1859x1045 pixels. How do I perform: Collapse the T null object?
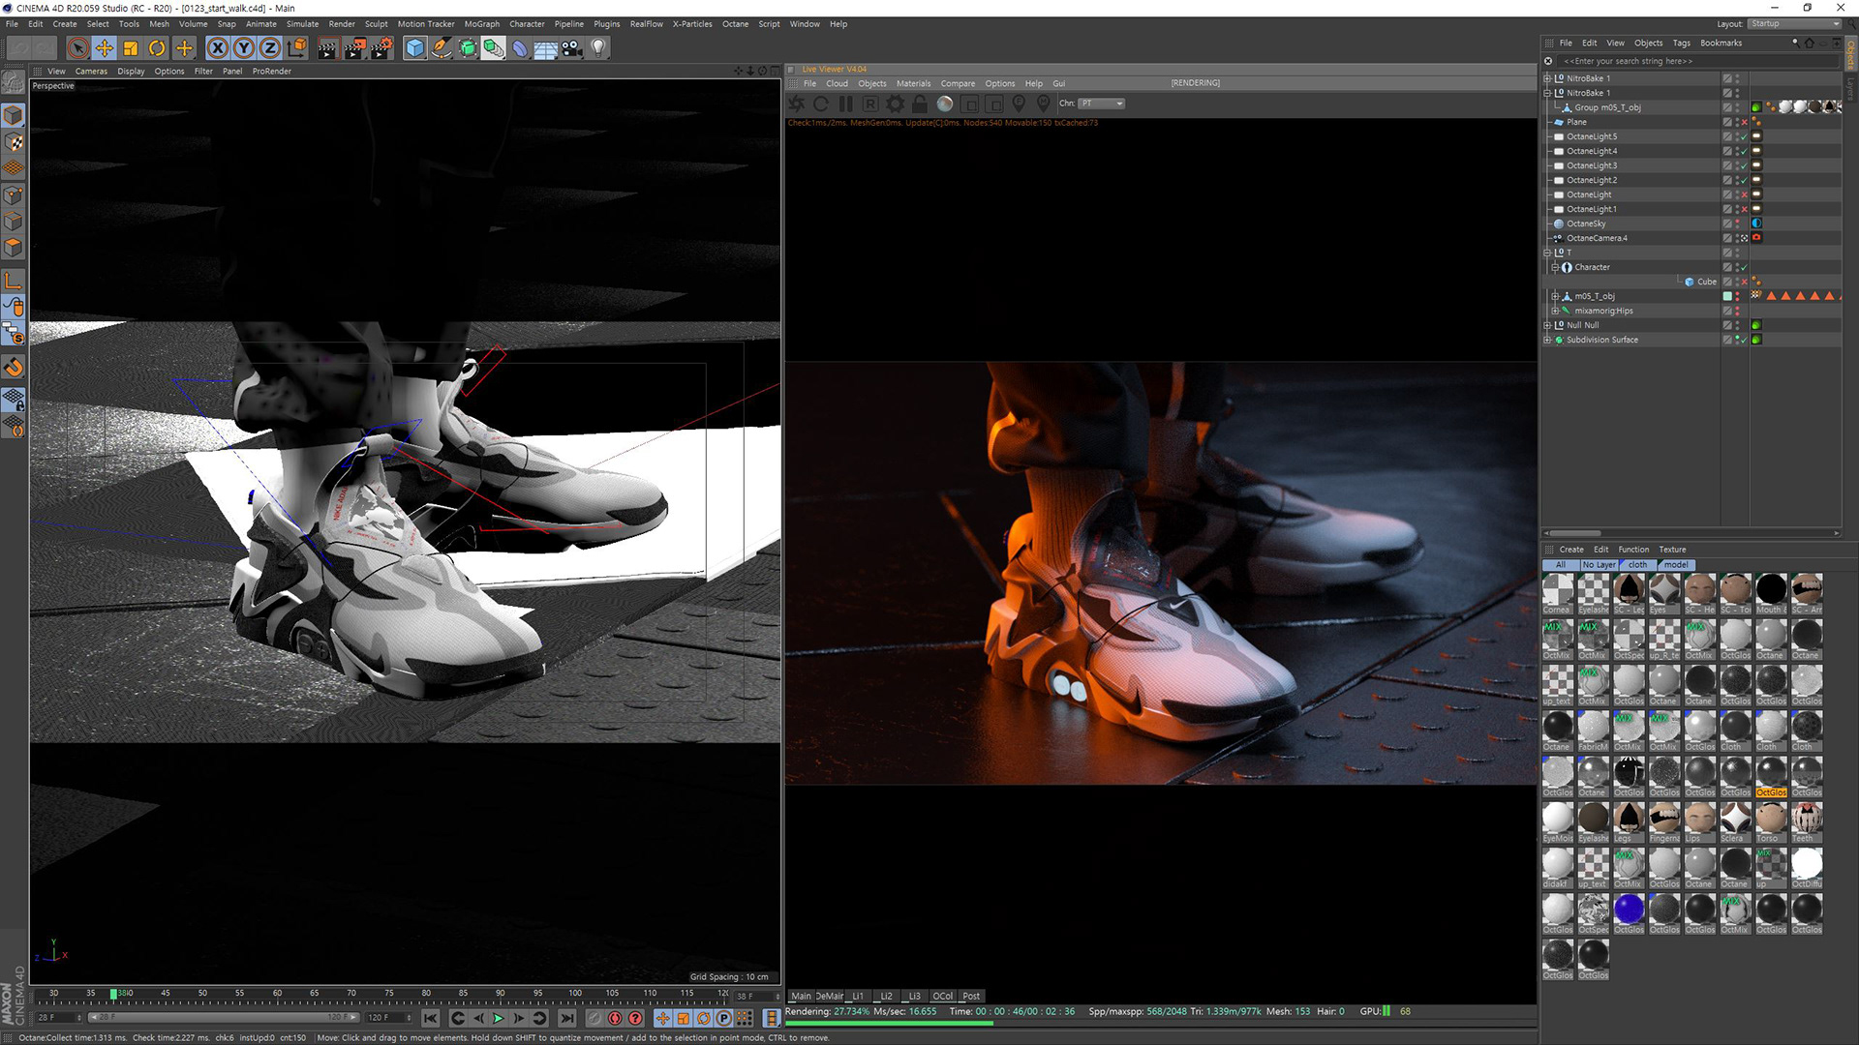click(1547, 253)
